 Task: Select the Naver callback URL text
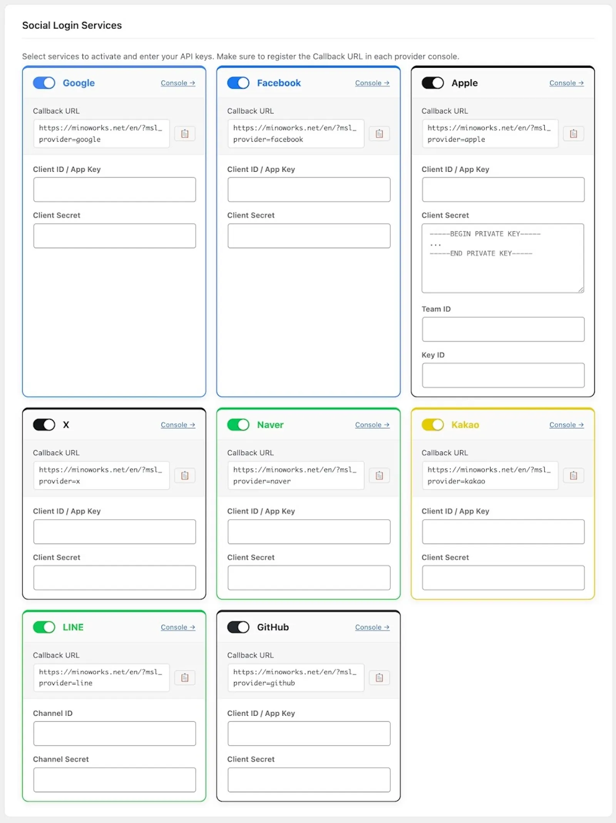point(296,475)
